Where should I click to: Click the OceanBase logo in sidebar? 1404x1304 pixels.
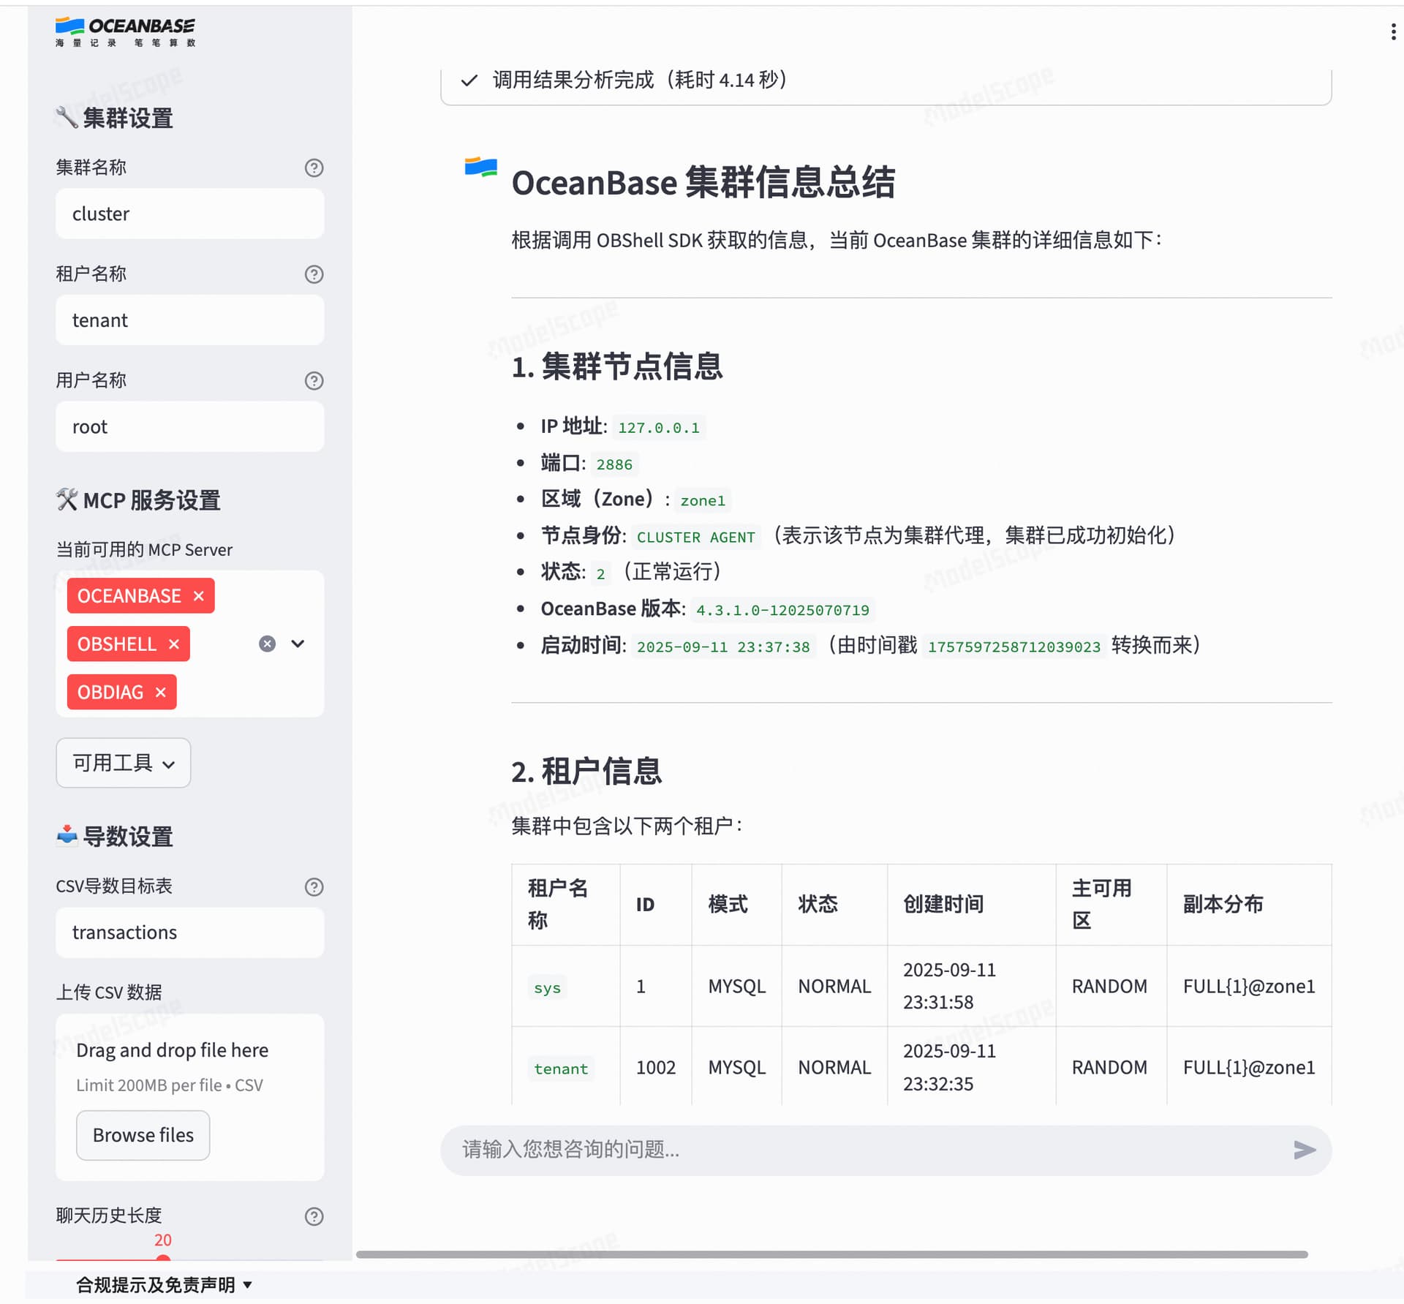click(x=126, y=32)
